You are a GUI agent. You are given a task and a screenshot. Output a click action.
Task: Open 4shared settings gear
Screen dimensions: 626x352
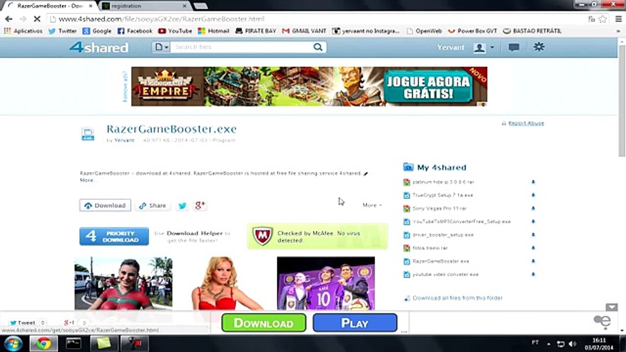(x=539, y=47)
